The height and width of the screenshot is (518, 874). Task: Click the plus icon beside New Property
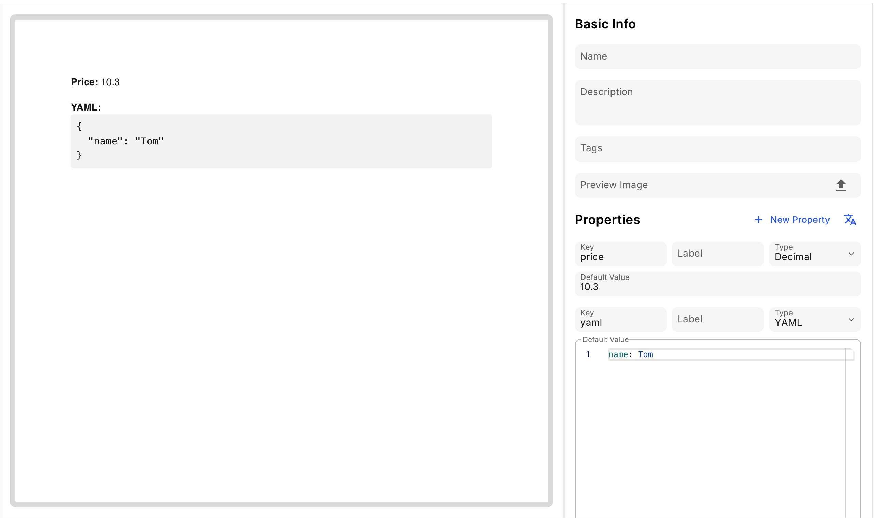click(x=758, y=220)
